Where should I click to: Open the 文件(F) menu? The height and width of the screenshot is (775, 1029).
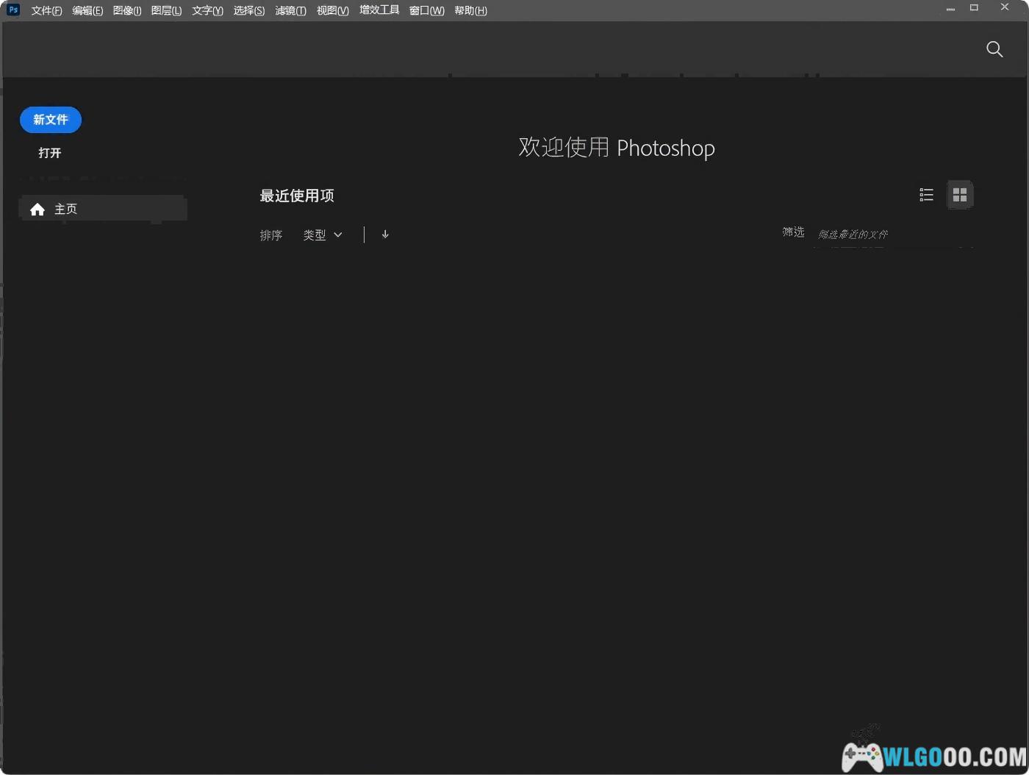[46, 10]
